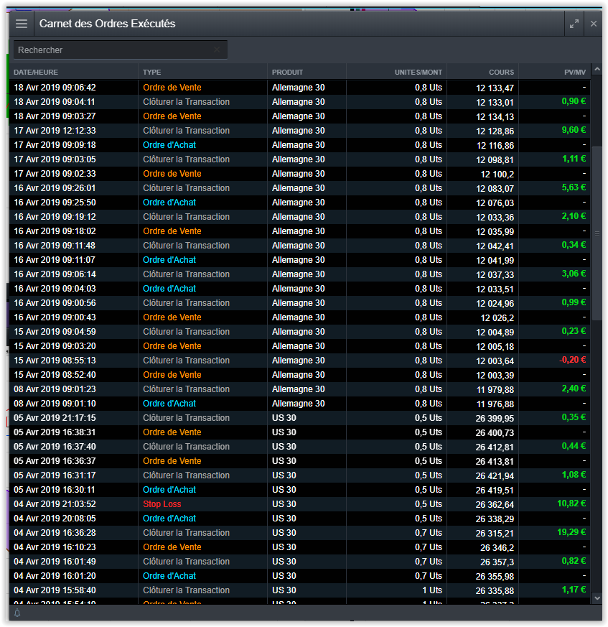Sort by the DATE/HEURE column header
The image size is (608, 627).
coord(36,73)
